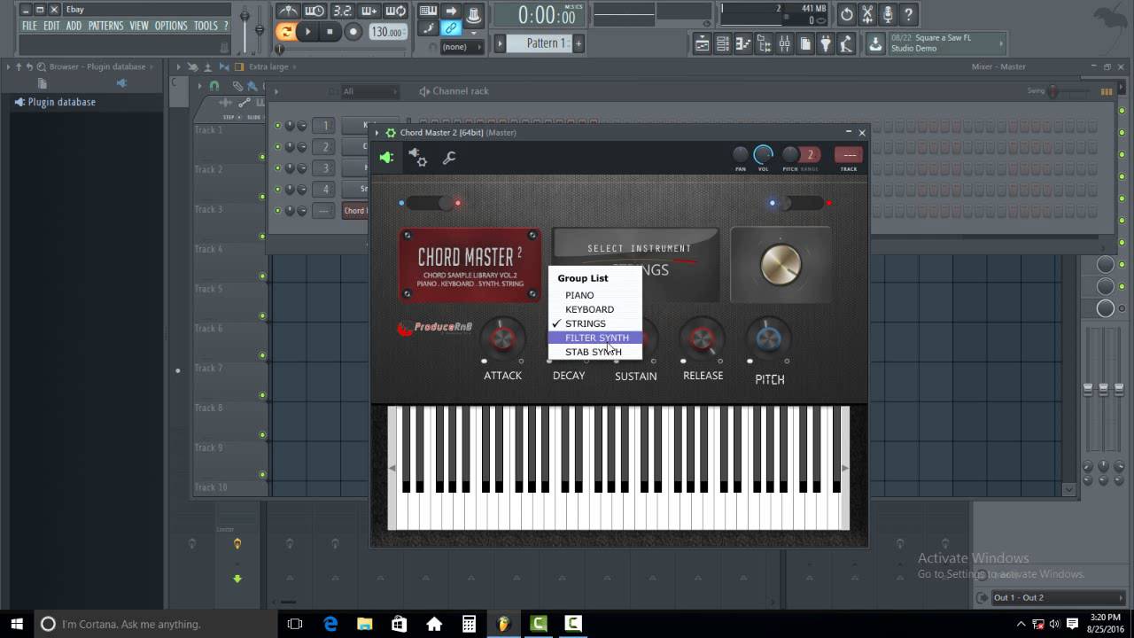The image size is (1134, 638).
Task: Open the OPTIONS menu
Action: click(x=171, y=26)
